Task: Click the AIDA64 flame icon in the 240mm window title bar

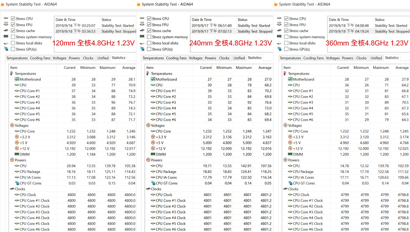Action: click(x=138, y=4)
